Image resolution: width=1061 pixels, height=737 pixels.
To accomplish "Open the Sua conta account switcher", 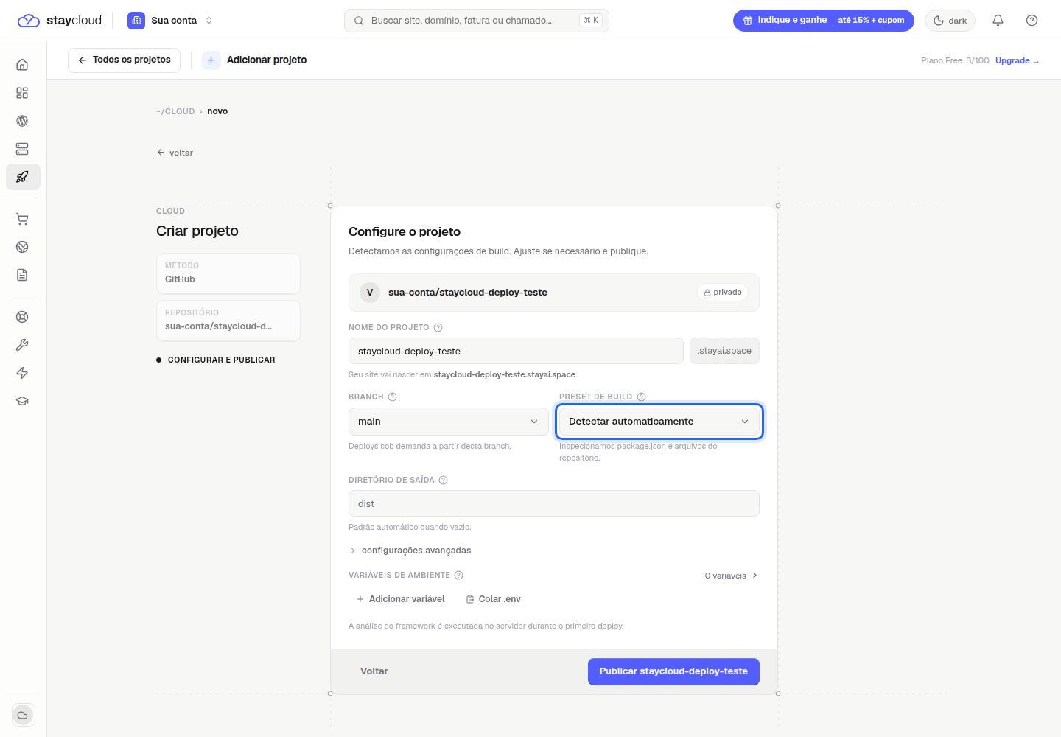I will coord(170,21).
